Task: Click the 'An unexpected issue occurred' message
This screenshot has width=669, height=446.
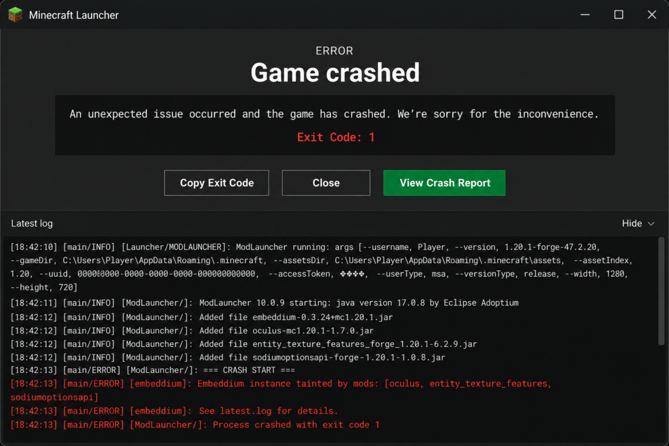Action: 334,114
